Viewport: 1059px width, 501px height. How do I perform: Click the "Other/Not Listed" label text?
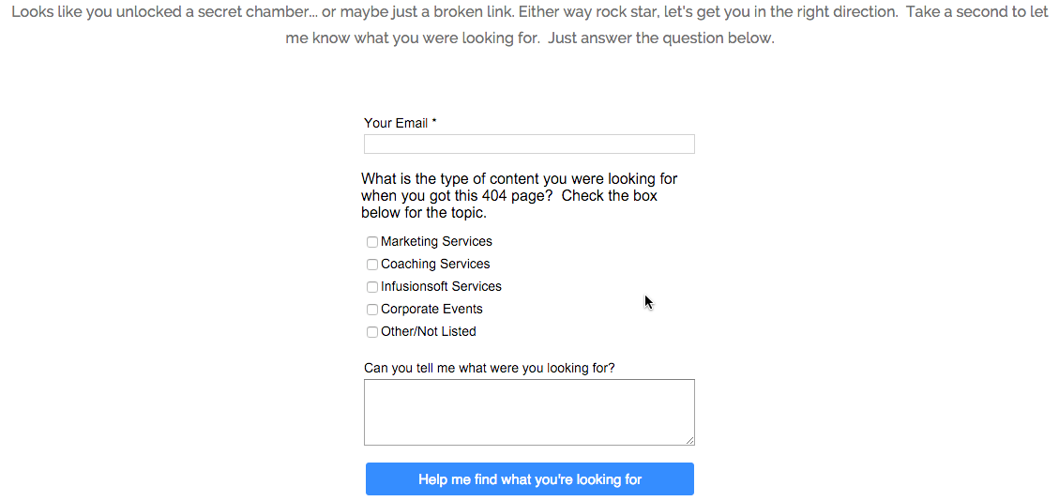point(429,331)
